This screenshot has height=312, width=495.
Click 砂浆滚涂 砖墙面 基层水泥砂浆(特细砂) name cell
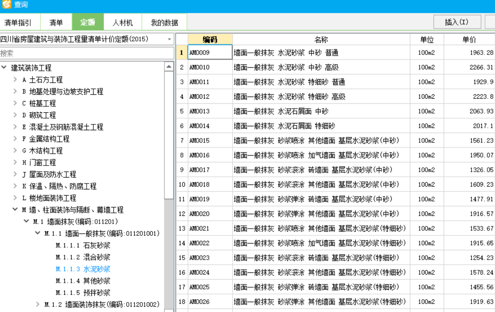tap(321, 258)
